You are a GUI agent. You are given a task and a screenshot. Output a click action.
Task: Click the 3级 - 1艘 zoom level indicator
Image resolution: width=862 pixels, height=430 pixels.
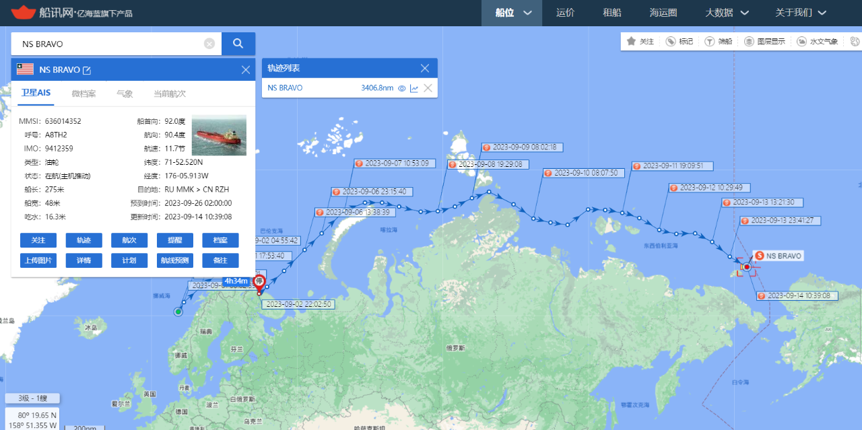[x=32, y=398]
